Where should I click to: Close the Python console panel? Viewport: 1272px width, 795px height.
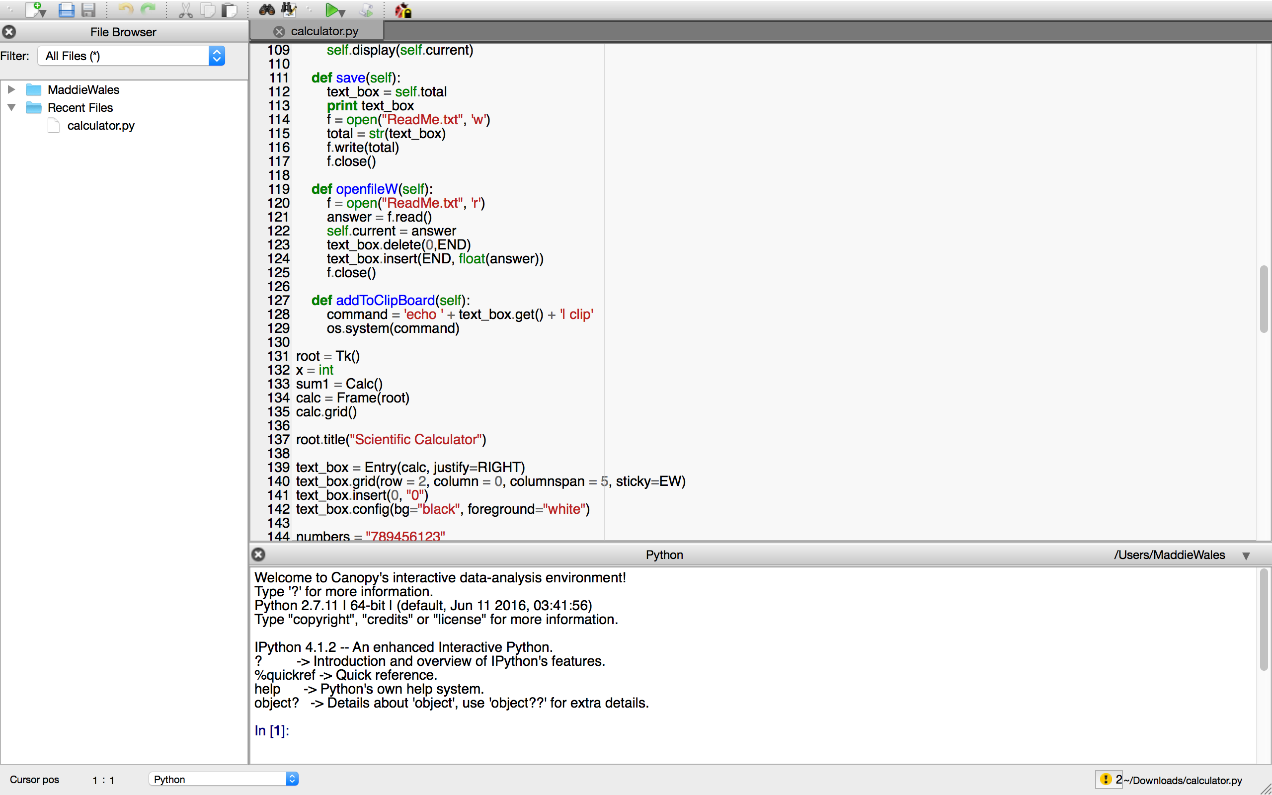pos(258,554)
